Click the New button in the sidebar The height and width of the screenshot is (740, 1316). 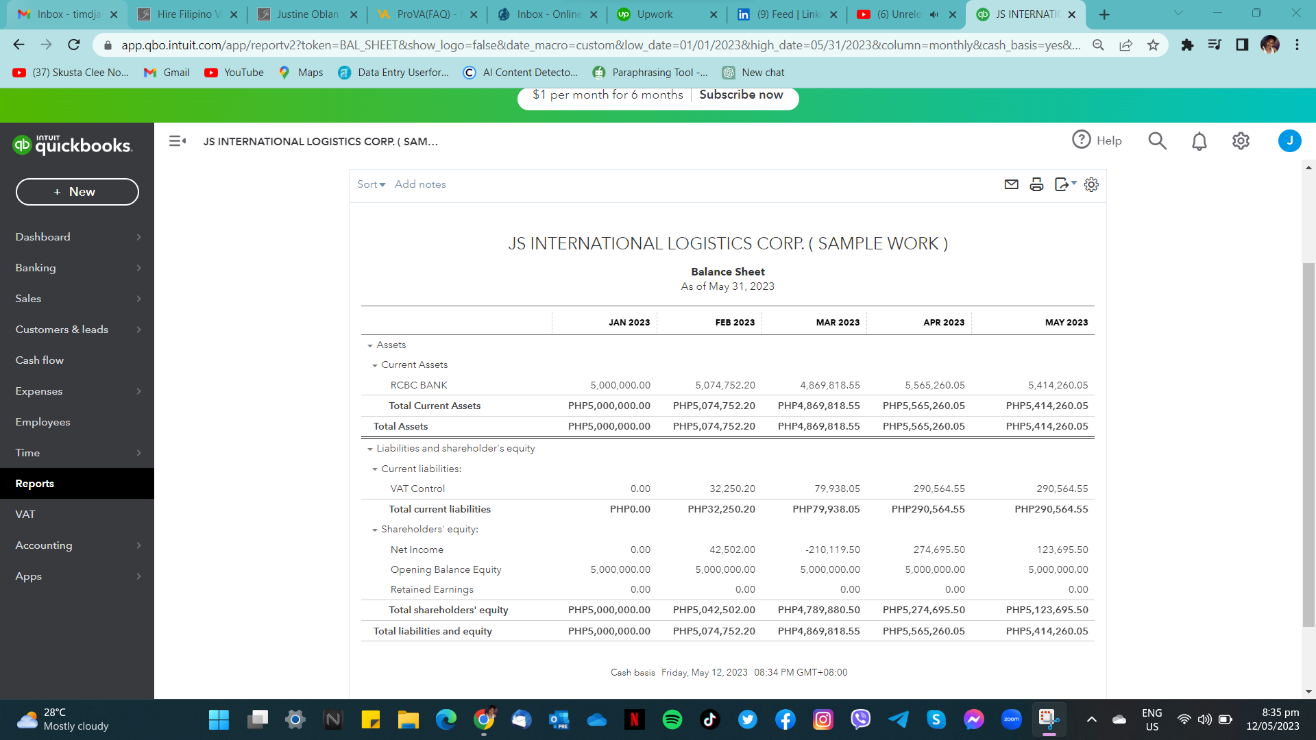tap(77, 192)
